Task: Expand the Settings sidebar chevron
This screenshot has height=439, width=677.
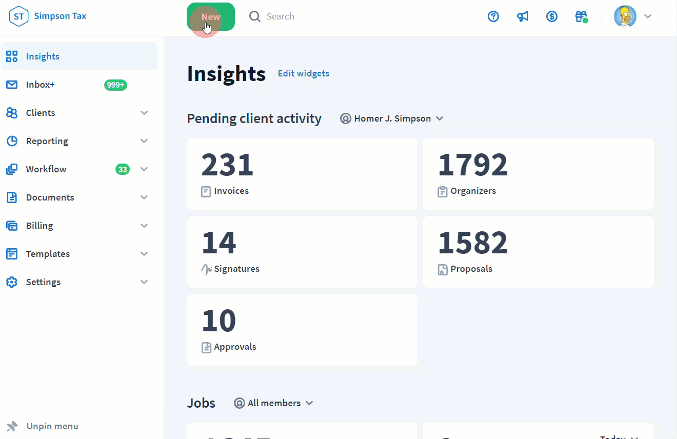Action: coord(144,282)
